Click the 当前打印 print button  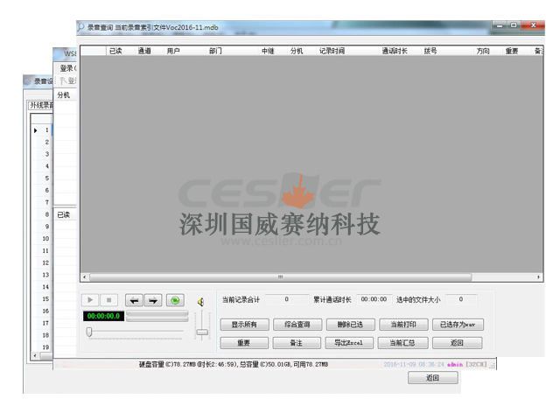pos(403,325)
